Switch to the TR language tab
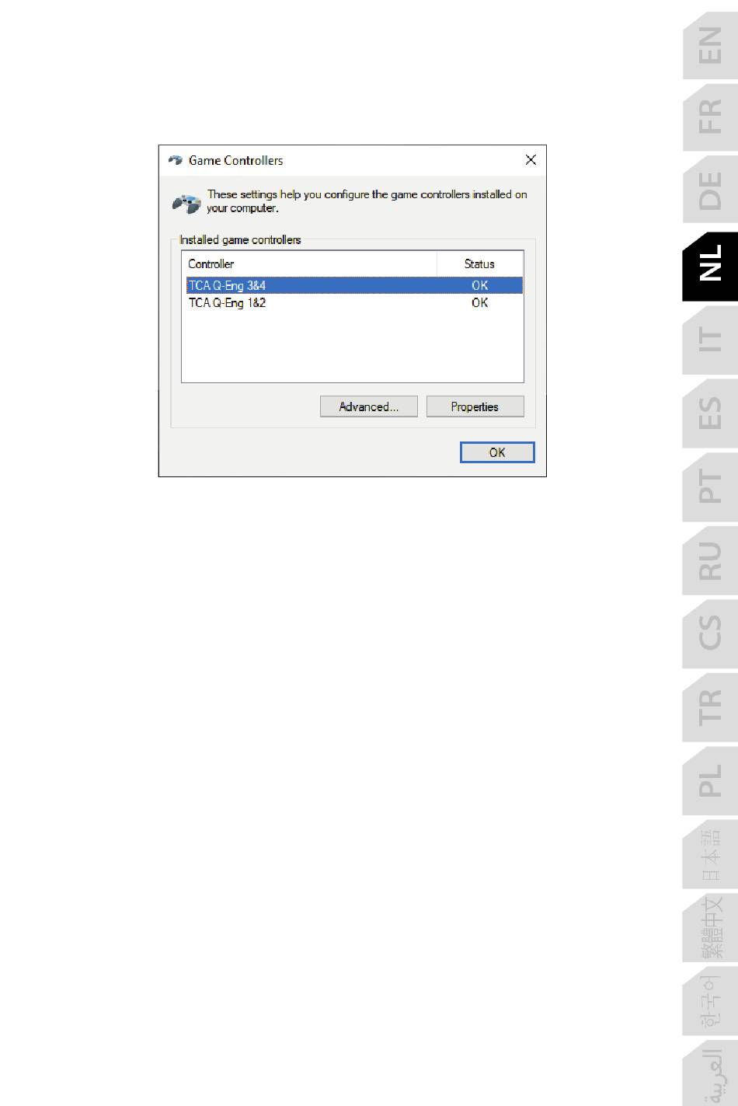The width and height of the screenshot is (738, 1106). coord(710,707)
